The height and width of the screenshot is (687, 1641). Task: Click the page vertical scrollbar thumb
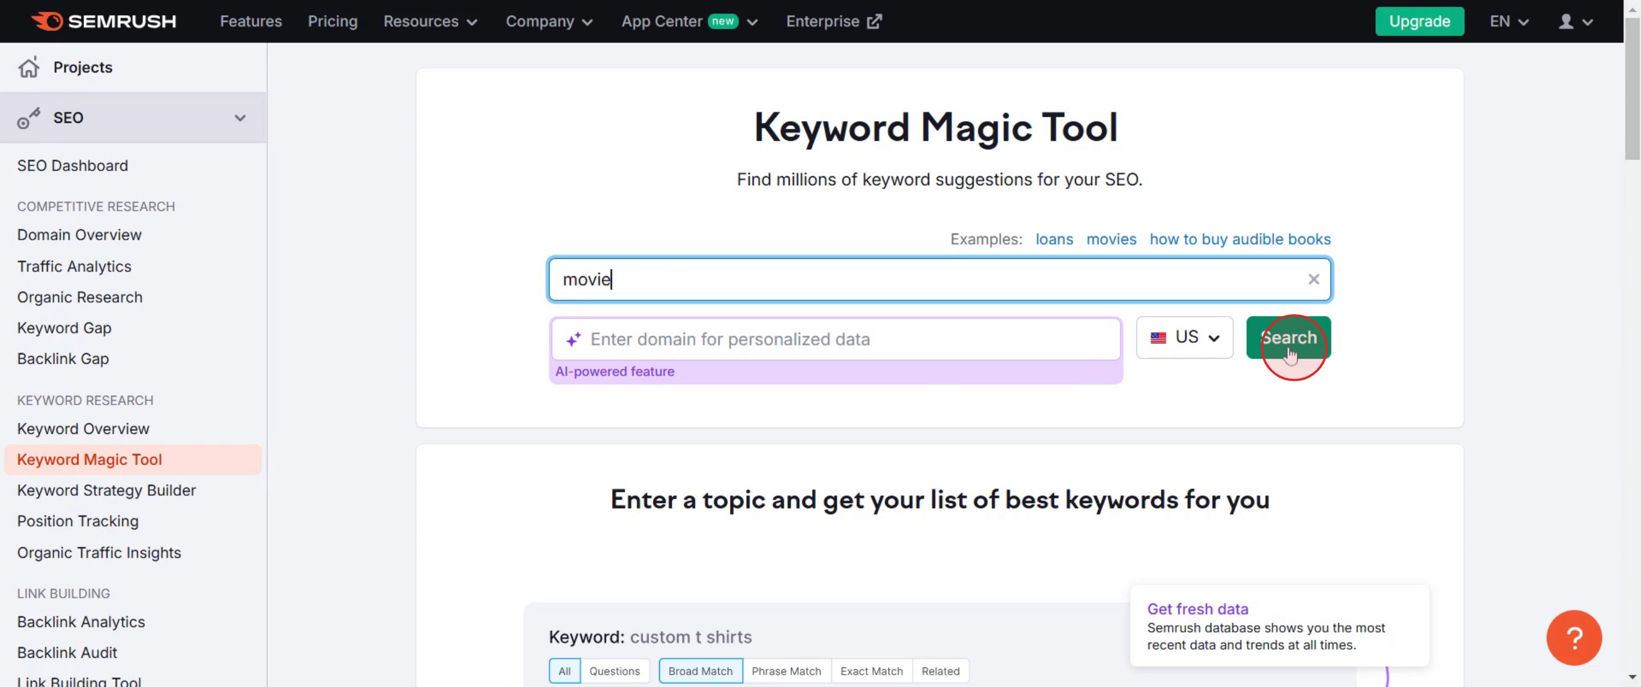(1631, 88)
